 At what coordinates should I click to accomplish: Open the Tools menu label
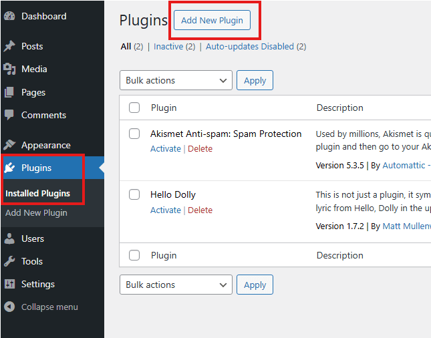pyautogui.click(x=32, y=261)
